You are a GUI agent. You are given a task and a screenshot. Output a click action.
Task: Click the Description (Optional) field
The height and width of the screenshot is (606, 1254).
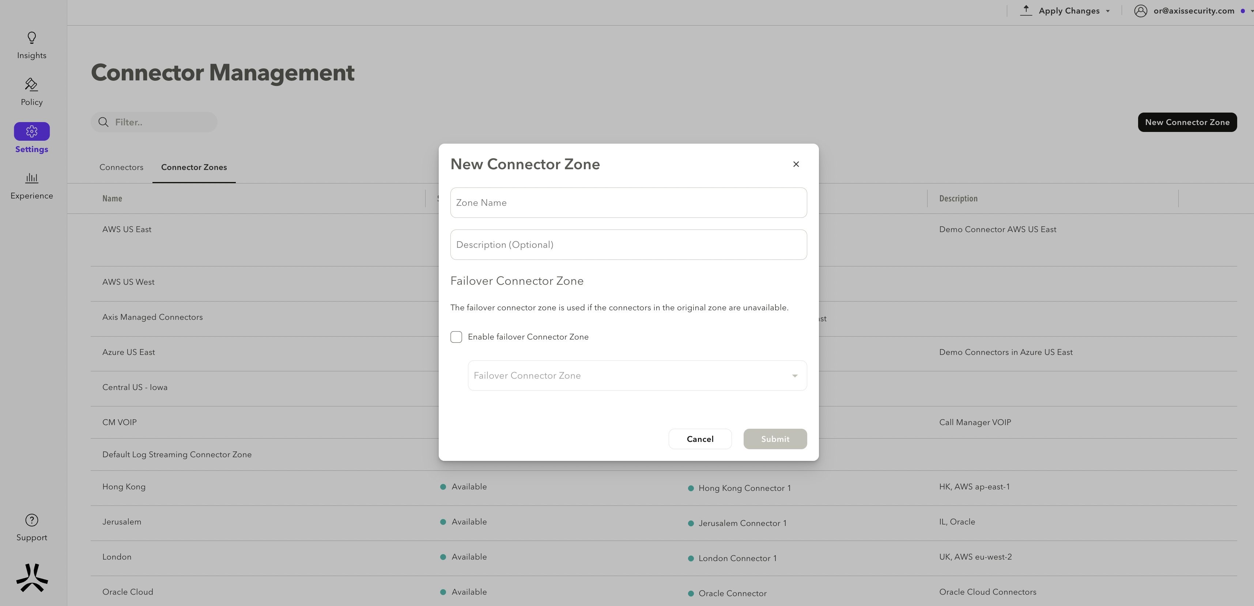point(628,245)
